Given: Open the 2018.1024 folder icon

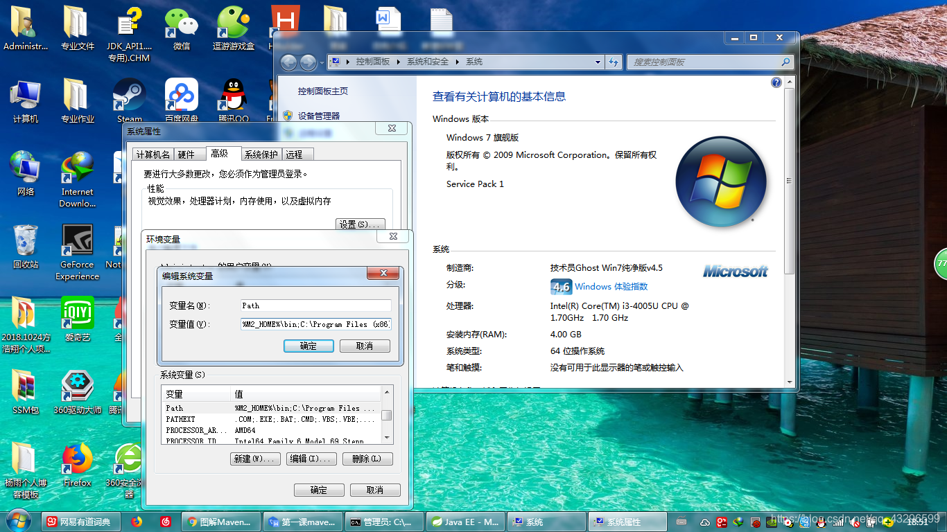Looking at the screenshot, I should (x=26, y=325).
